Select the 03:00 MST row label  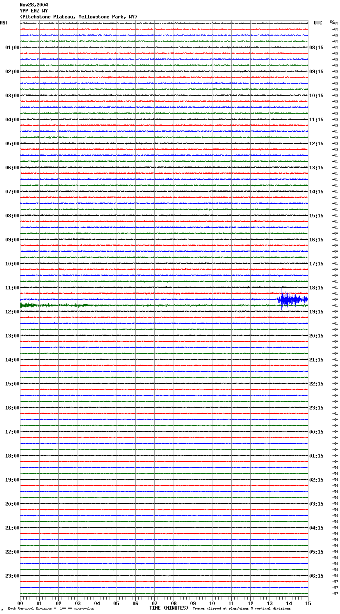12,96
